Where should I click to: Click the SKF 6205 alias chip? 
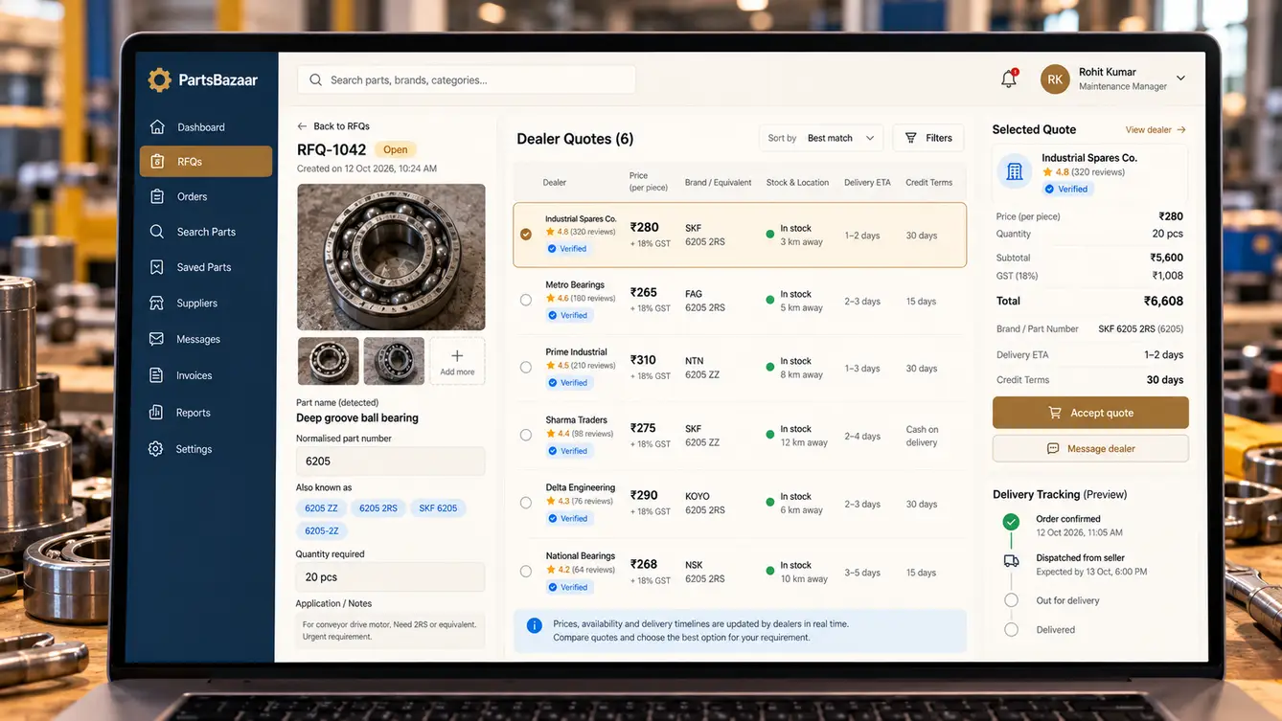[438, 508]
